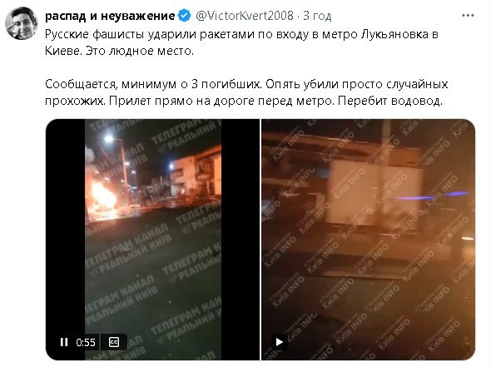
Task: Click the tweet text about метро Лукьяновка
Action: 241,42
